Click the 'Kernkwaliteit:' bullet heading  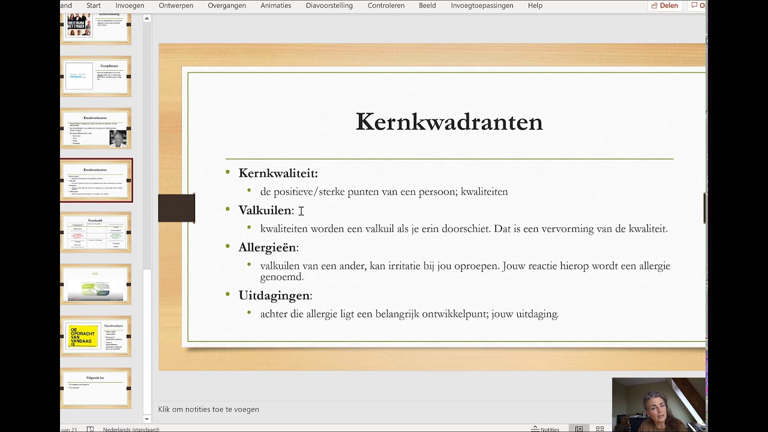tap(278, 173)
